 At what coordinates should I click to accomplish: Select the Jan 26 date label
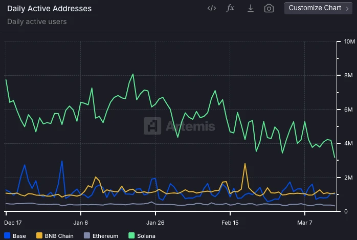pyautogui.click(x=155, y=223)
